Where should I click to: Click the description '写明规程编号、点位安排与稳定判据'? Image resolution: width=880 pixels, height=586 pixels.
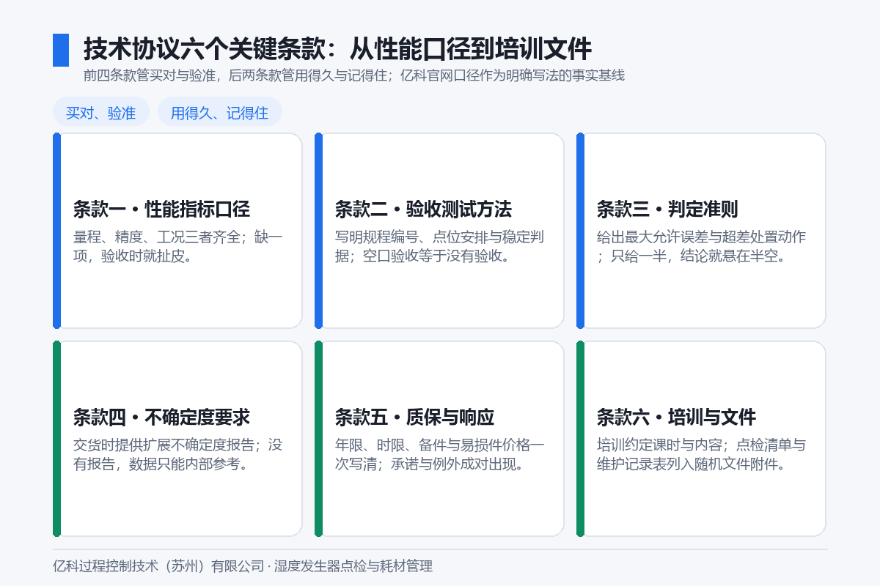[x=439, y=247]
